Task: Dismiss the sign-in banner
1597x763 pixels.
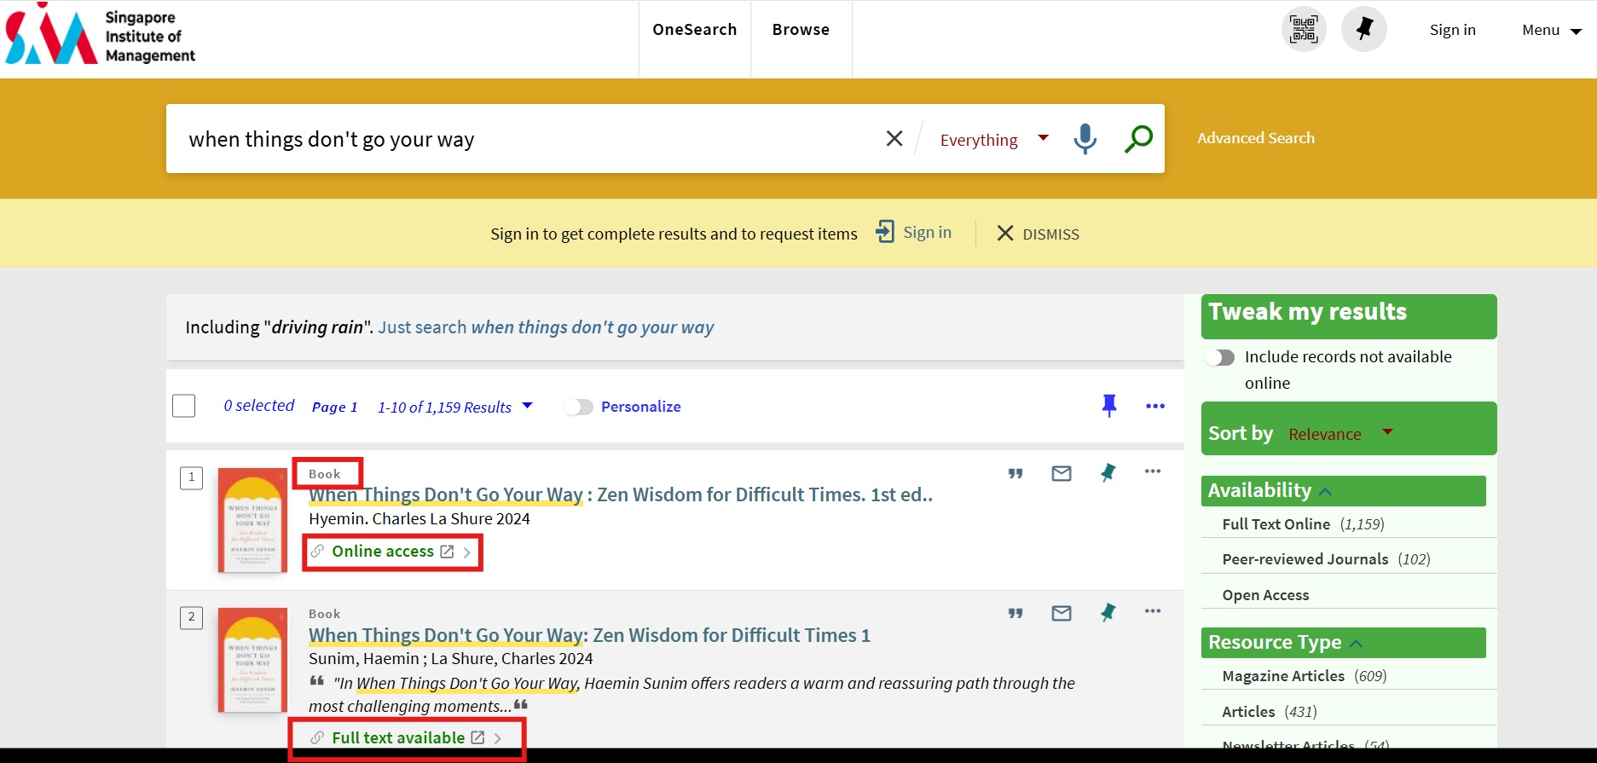Action: (x=1039, y=234)
